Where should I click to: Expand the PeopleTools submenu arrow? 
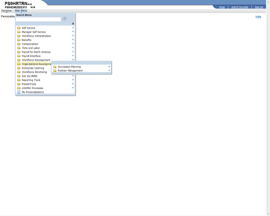click(x=73, y=84)
